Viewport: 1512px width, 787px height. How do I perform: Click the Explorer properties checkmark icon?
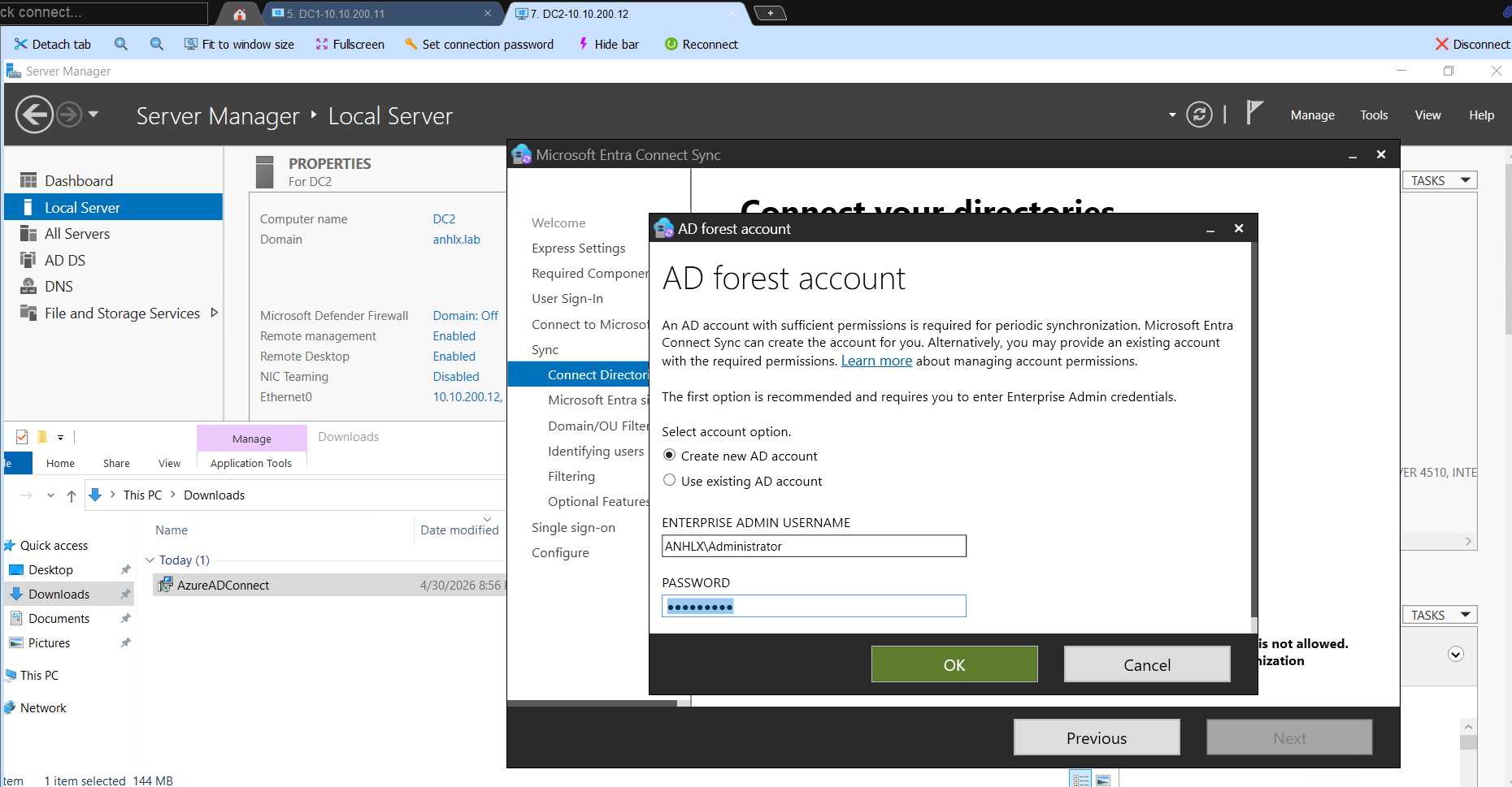(22, 437)
